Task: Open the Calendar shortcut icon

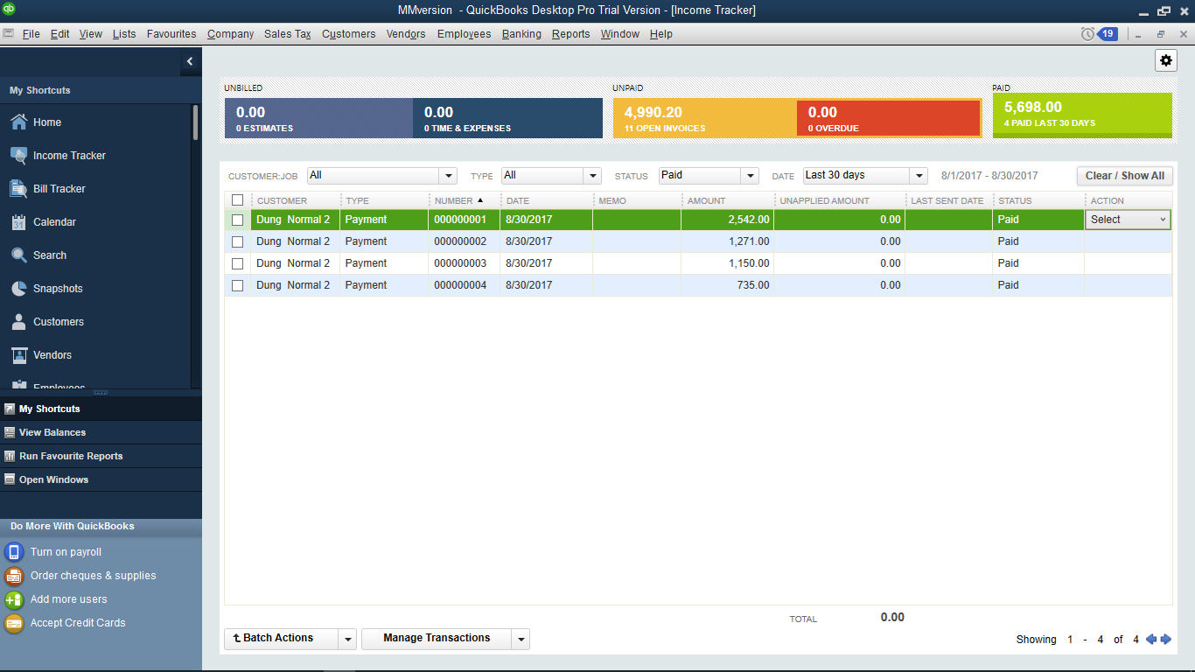Action: click(x=18, y=222)
